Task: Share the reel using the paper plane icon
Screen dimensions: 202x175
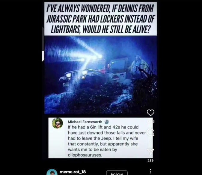Action: click(150, 152)
